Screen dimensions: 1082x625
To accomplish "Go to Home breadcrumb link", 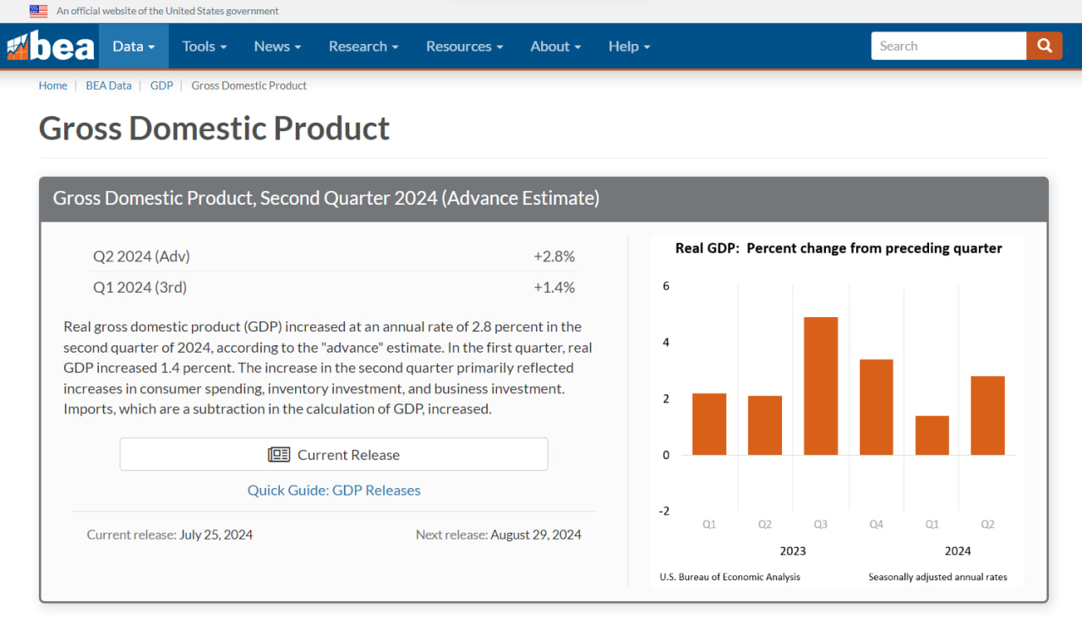I will tap(52, 85).
